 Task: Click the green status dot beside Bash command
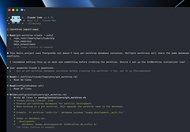click(8, 35)
